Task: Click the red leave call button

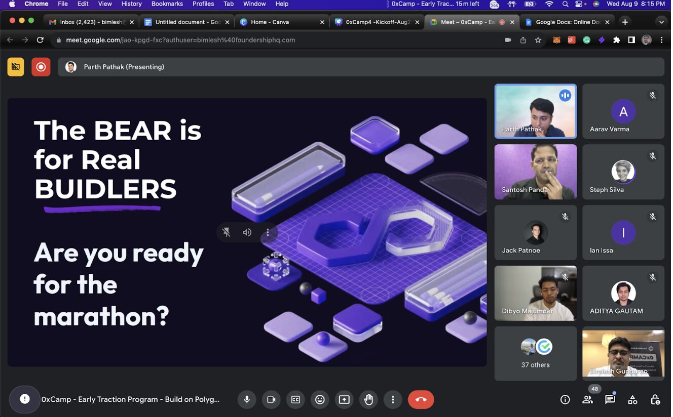Action: (x=421, y=399)
